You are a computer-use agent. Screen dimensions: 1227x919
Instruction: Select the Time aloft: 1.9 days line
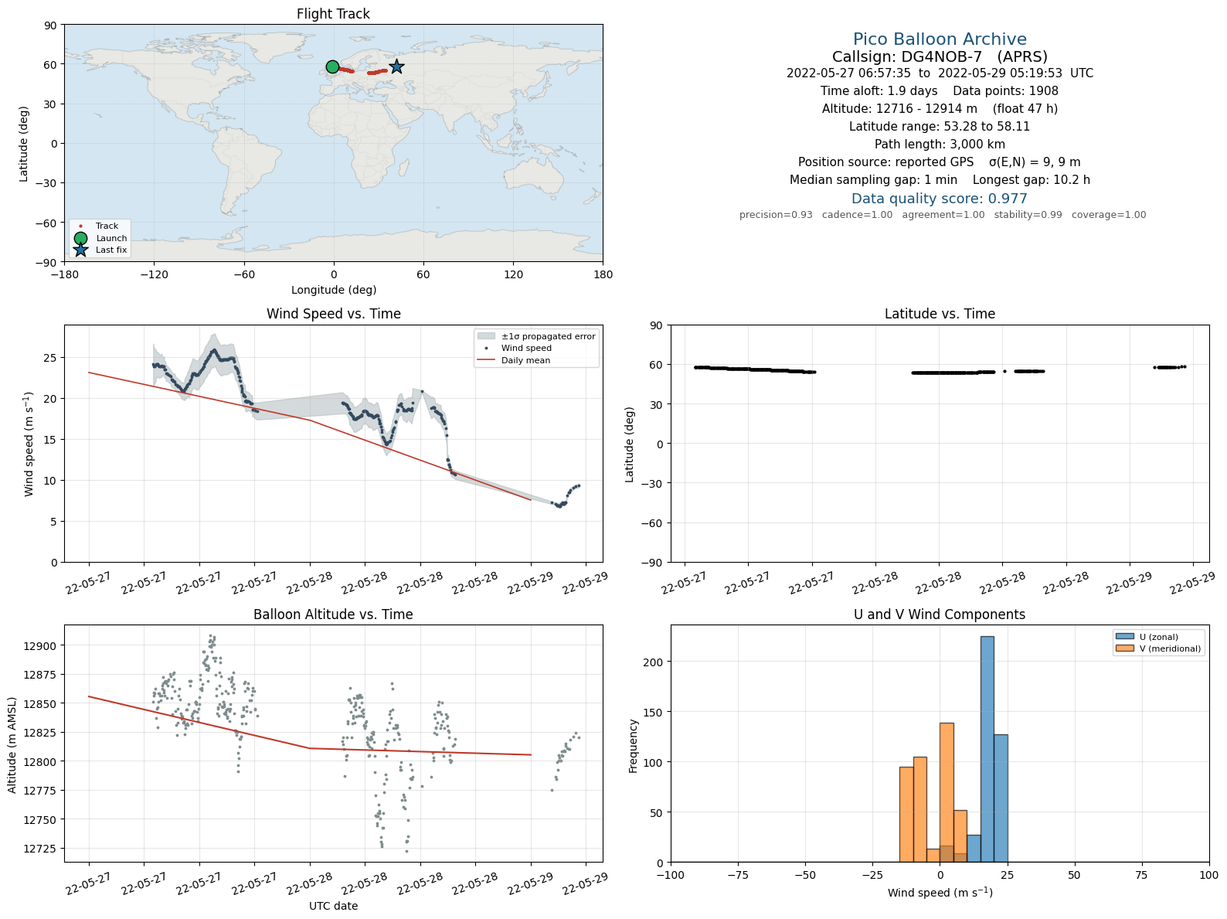click(940, 91)
